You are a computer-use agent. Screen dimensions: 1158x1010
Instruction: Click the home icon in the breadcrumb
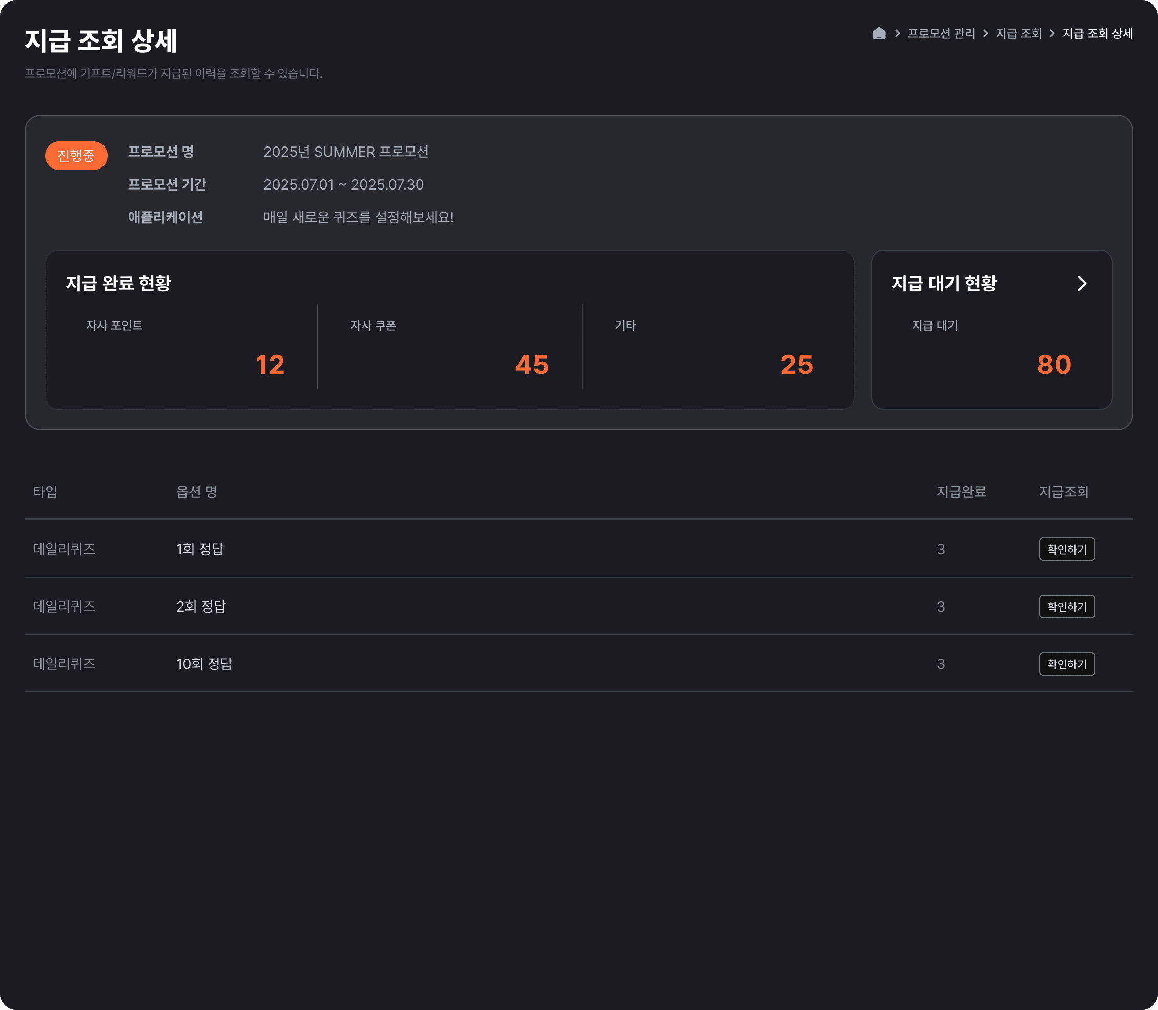tap(879, 34)
